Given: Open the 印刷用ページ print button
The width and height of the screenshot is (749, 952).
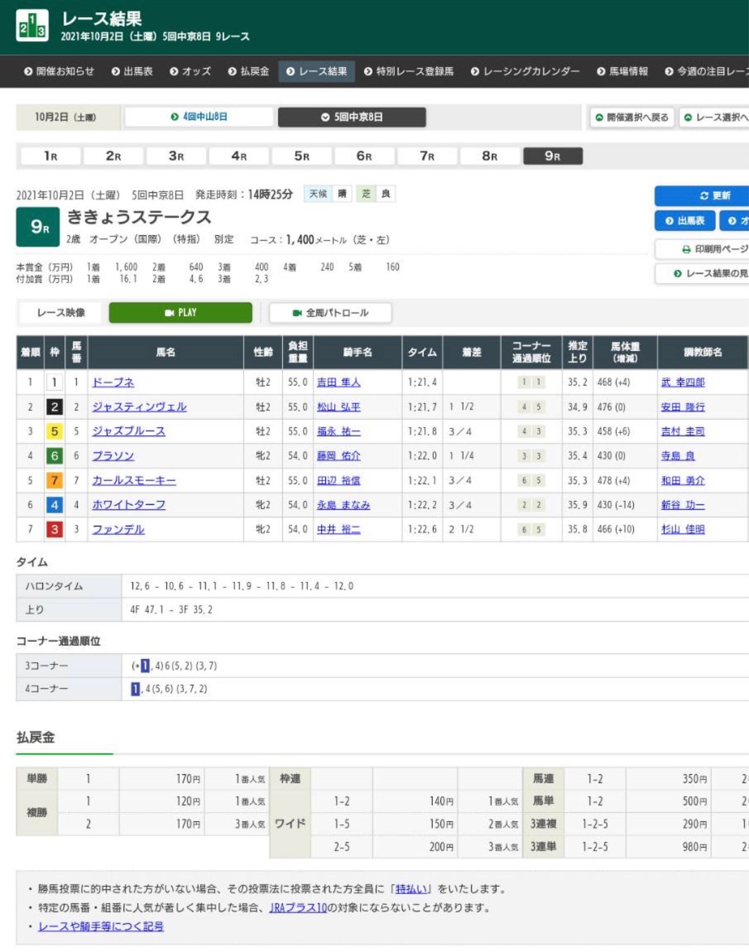Looking at the screenshot, I should (x=702, y=249).
